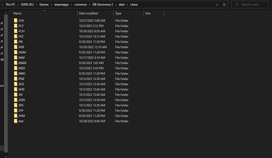Screen dimensions: 272x158
Task: Select date 9/30/2022 1:05 AM
Action: [91, 63]
